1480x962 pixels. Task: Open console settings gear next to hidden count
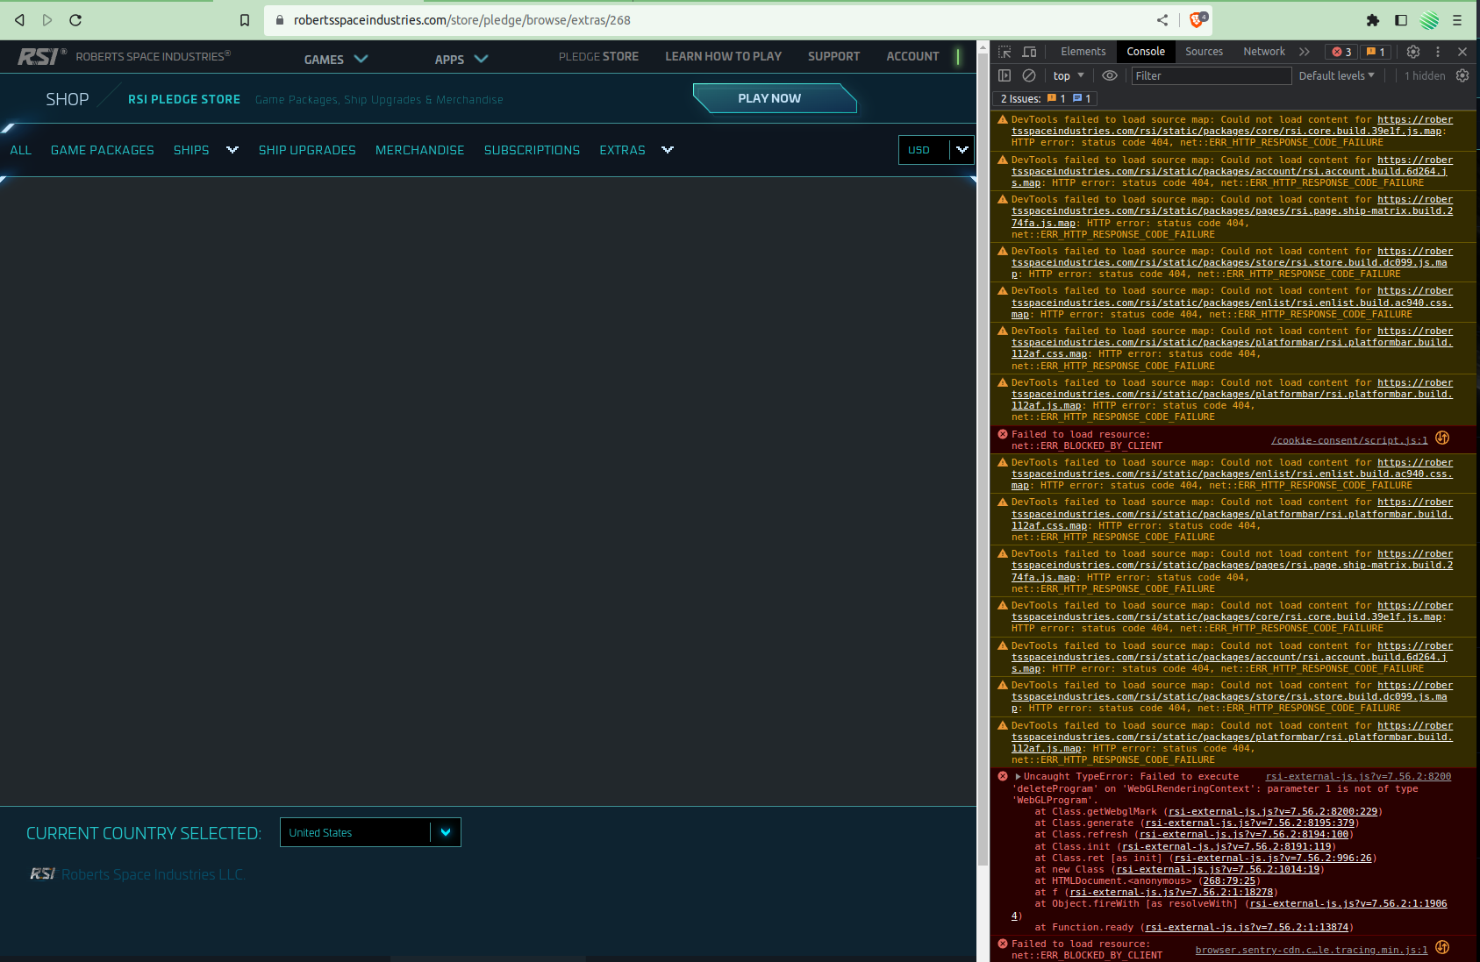tap(1462, 75)
